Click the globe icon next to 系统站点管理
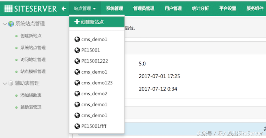Screen dimensions: 266x138 [x=11, y=24]
